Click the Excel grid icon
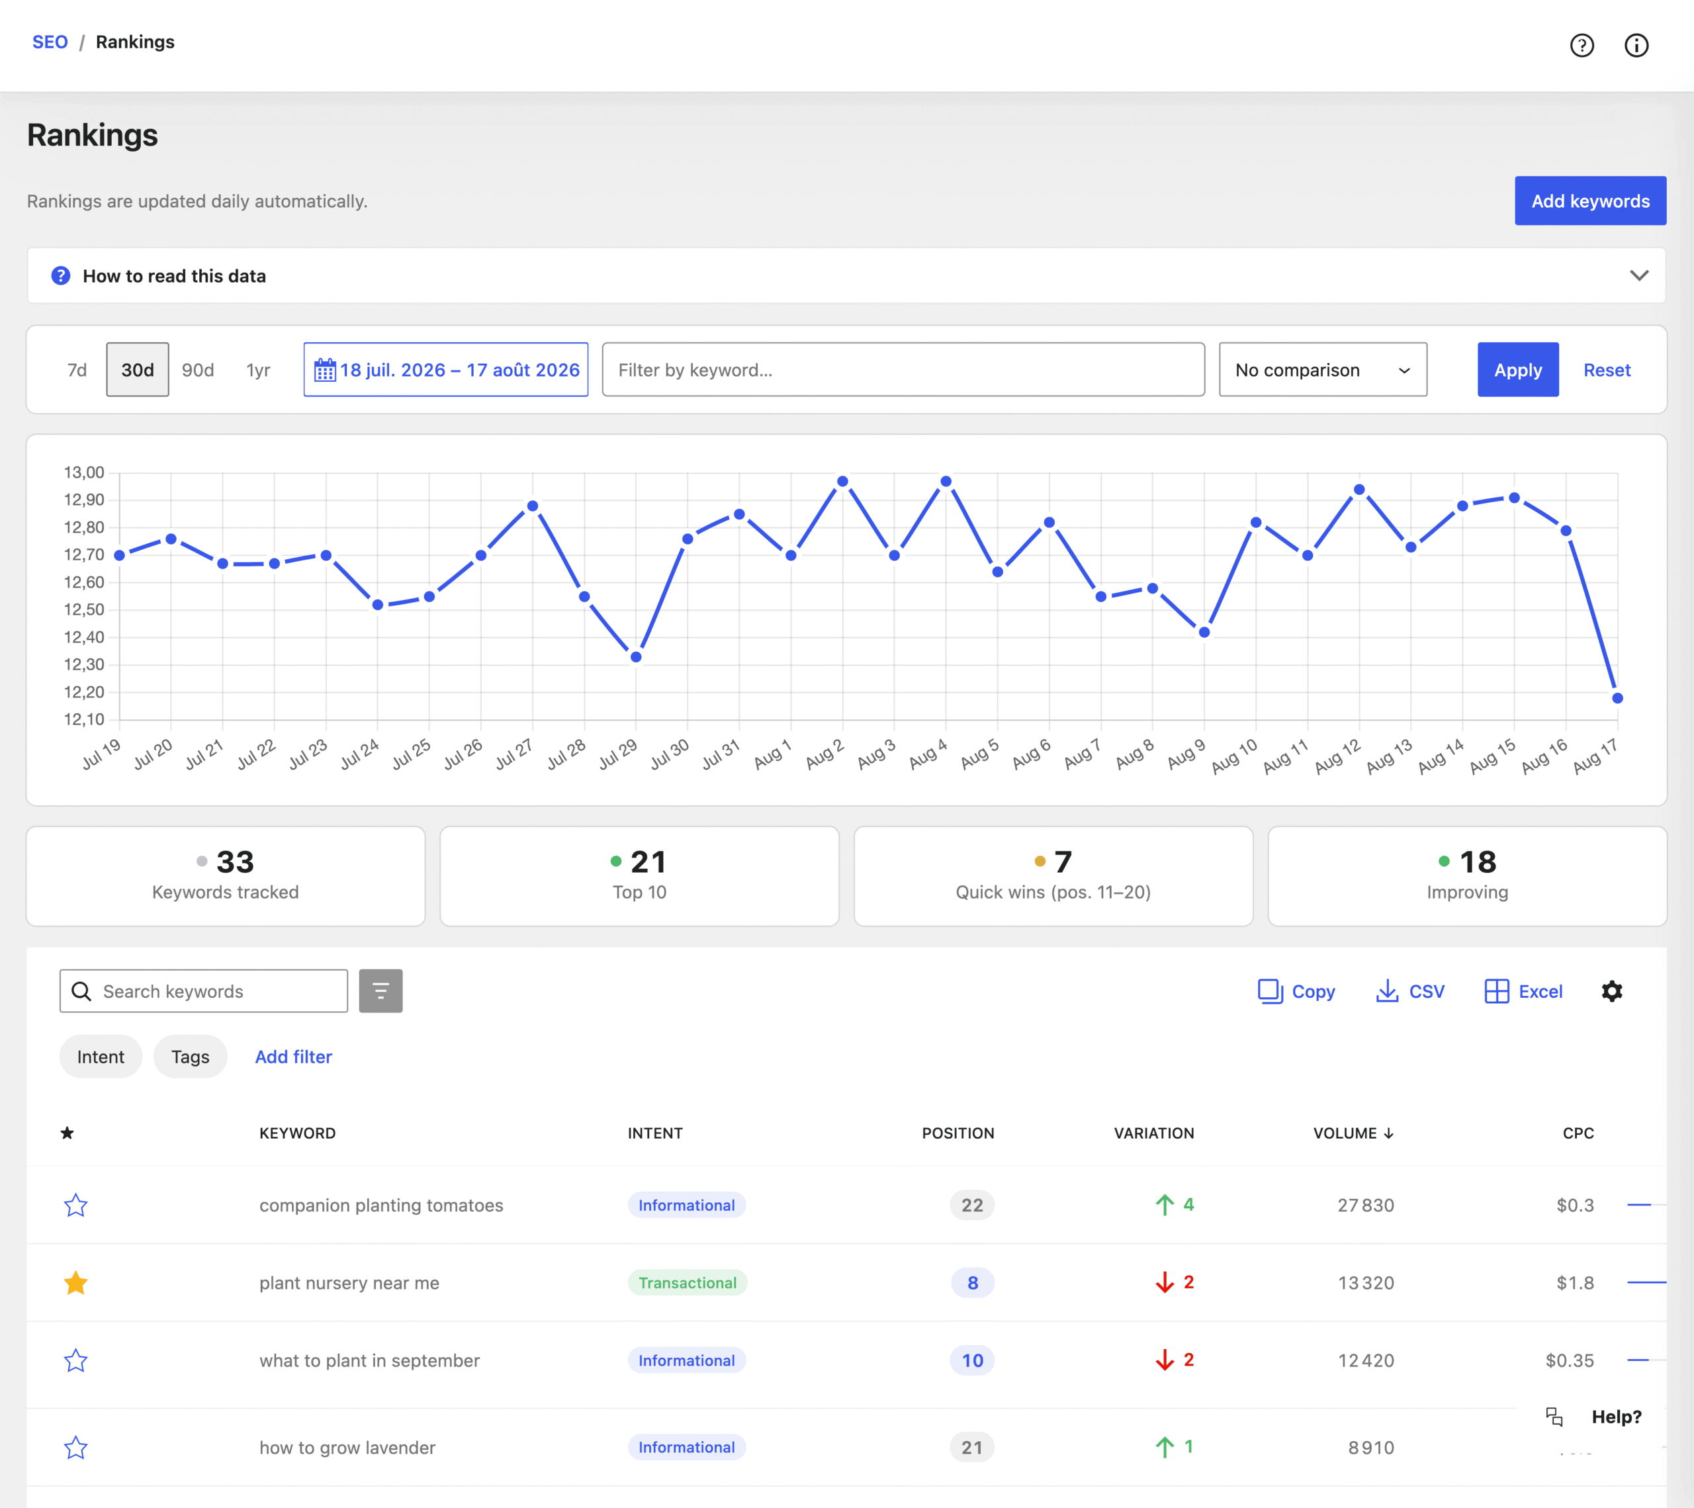 [x=1497, y=991]
